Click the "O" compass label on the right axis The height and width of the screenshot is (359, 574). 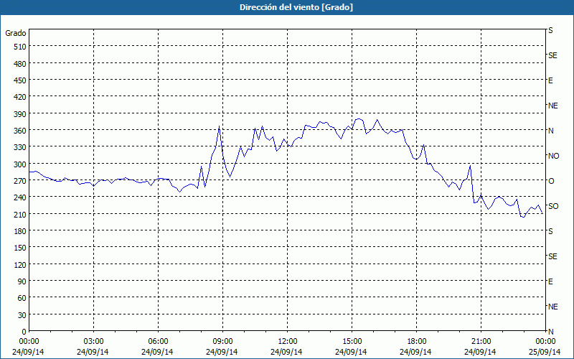coord(551,181)
